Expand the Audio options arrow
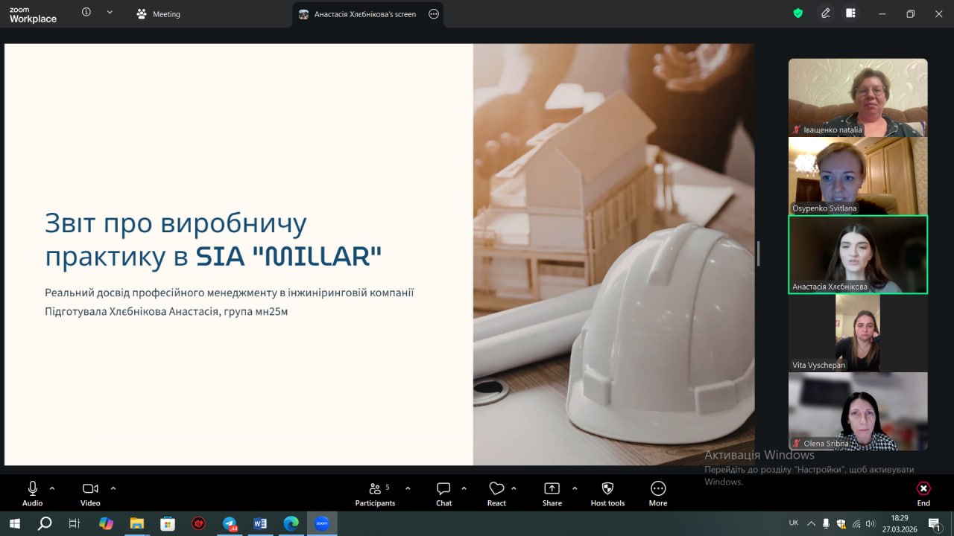 click(52, 488)
